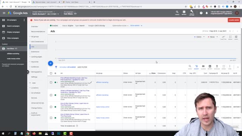Click the Chrome icon in the taskbar
Viewport: 242px width, 136px height.
point(28,133)
